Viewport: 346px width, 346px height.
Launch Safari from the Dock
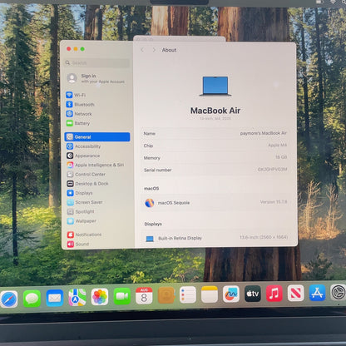coord(9,299)
